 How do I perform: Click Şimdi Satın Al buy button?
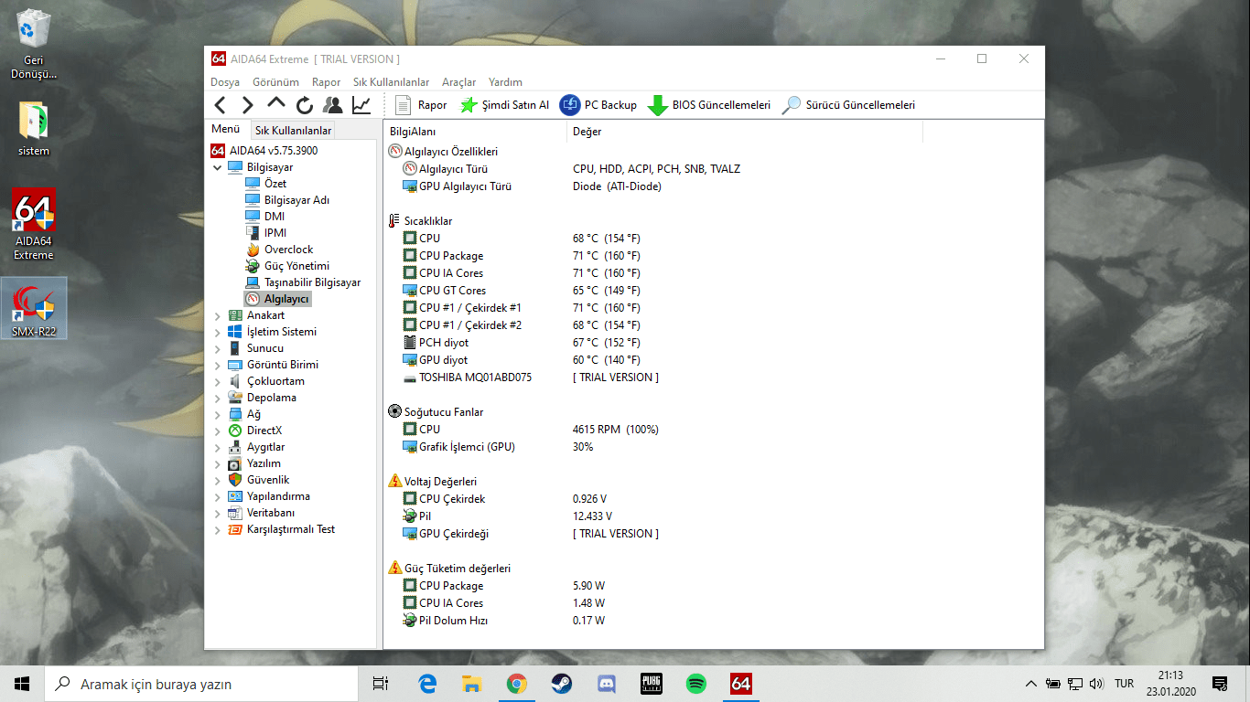click(x=504, y=105)
